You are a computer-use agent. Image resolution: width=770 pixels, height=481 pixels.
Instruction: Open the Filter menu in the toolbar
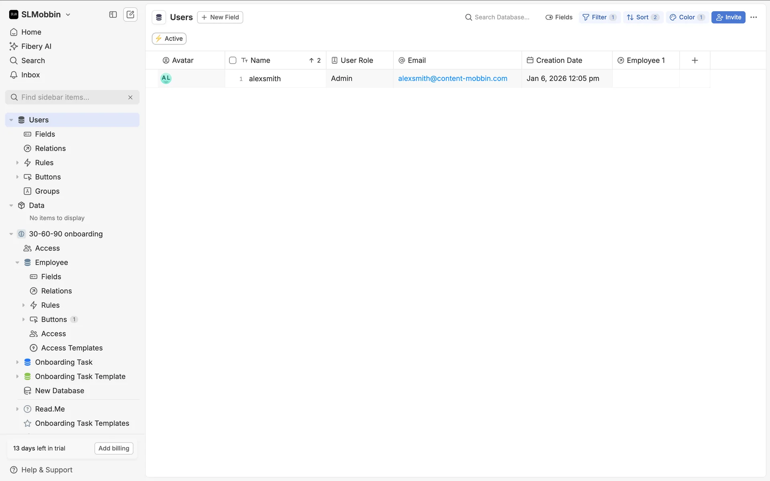pos(599,17)
